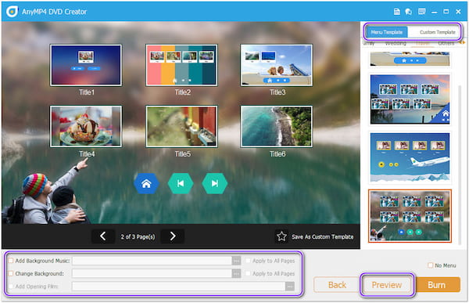Select the airplane travel menu template

(x=410, y=157)
